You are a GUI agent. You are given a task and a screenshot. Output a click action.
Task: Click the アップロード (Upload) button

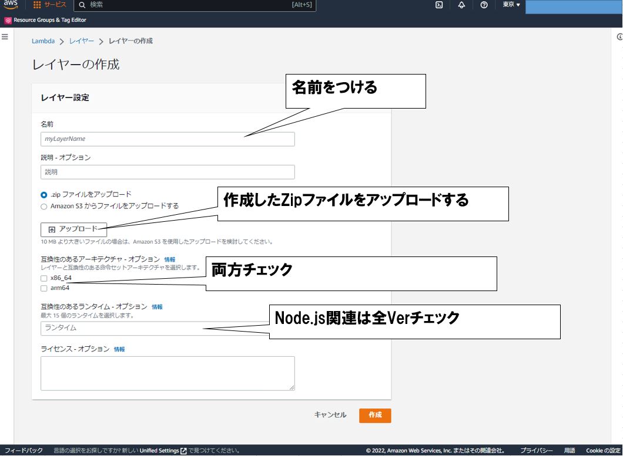(x=73, y=229)
